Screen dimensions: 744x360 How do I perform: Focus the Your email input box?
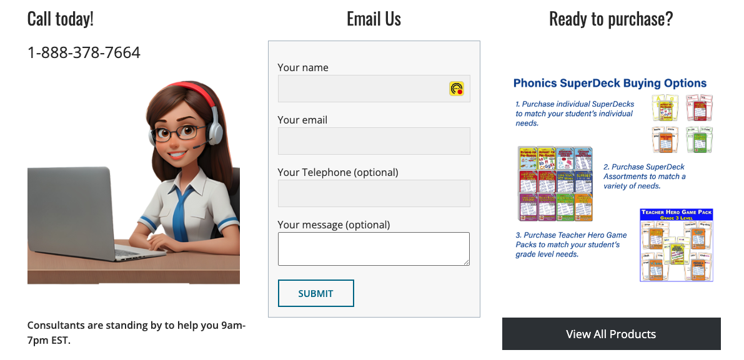coord(374,140)
